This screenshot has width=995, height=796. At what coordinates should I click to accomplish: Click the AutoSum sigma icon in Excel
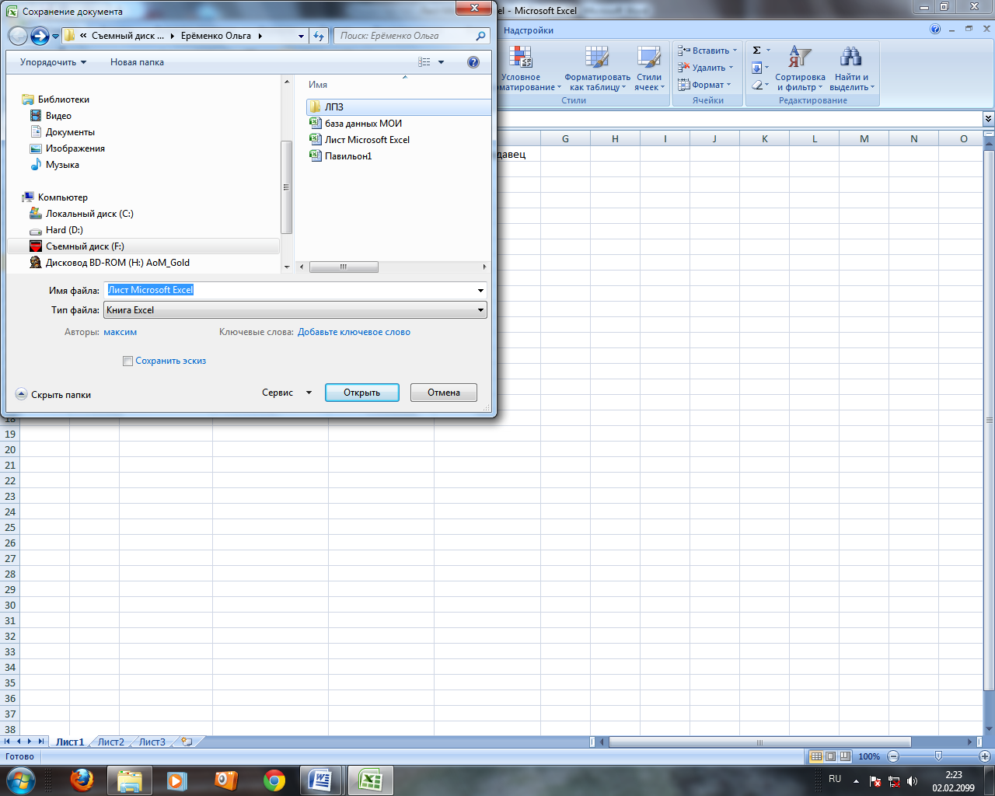[757, 51]
